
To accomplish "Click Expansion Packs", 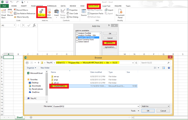I will click(95, 14).
